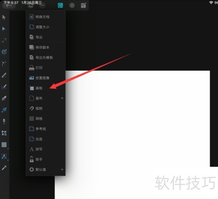Image resolution: width=218 pixels, height=199 pixels.
Task: Tap the back arrow at top left
Action: click(9, 6)
